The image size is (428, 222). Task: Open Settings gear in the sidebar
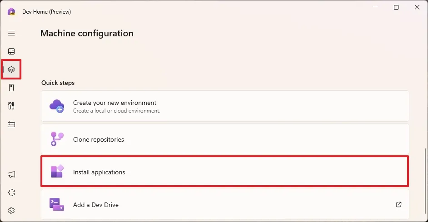pyautogui.click(x=11, y=211)
